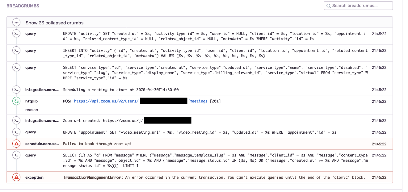Select the terminal icon of the UPDATE activity query
408x192 pixels.
(16, 33)
